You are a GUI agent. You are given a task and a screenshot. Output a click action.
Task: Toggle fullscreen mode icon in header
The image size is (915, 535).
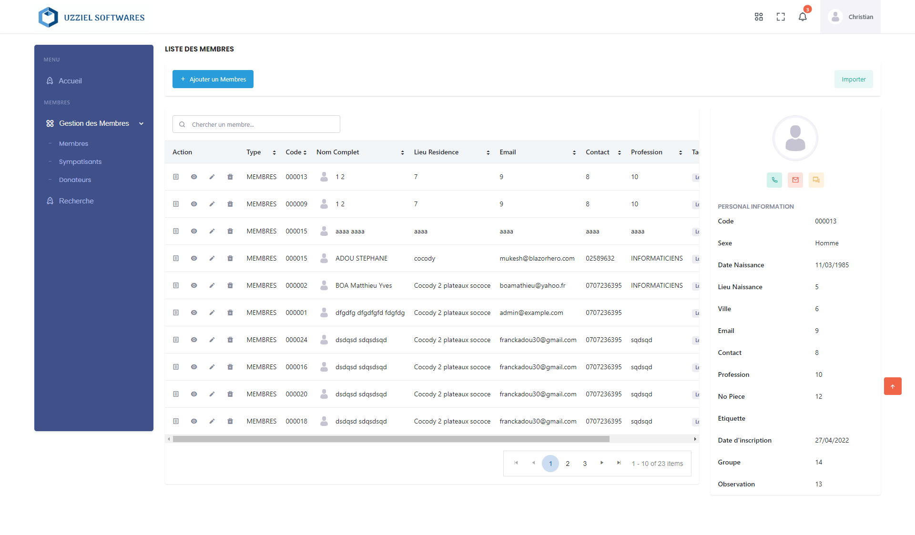(x=781, y=17)
